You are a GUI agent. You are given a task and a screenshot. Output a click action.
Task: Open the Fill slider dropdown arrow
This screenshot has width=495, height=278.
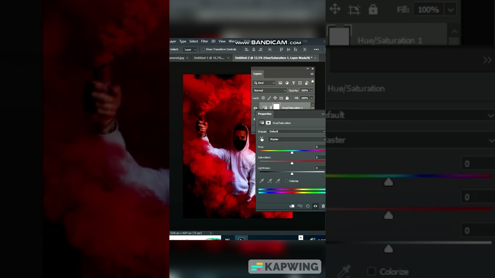click(311, 98)
